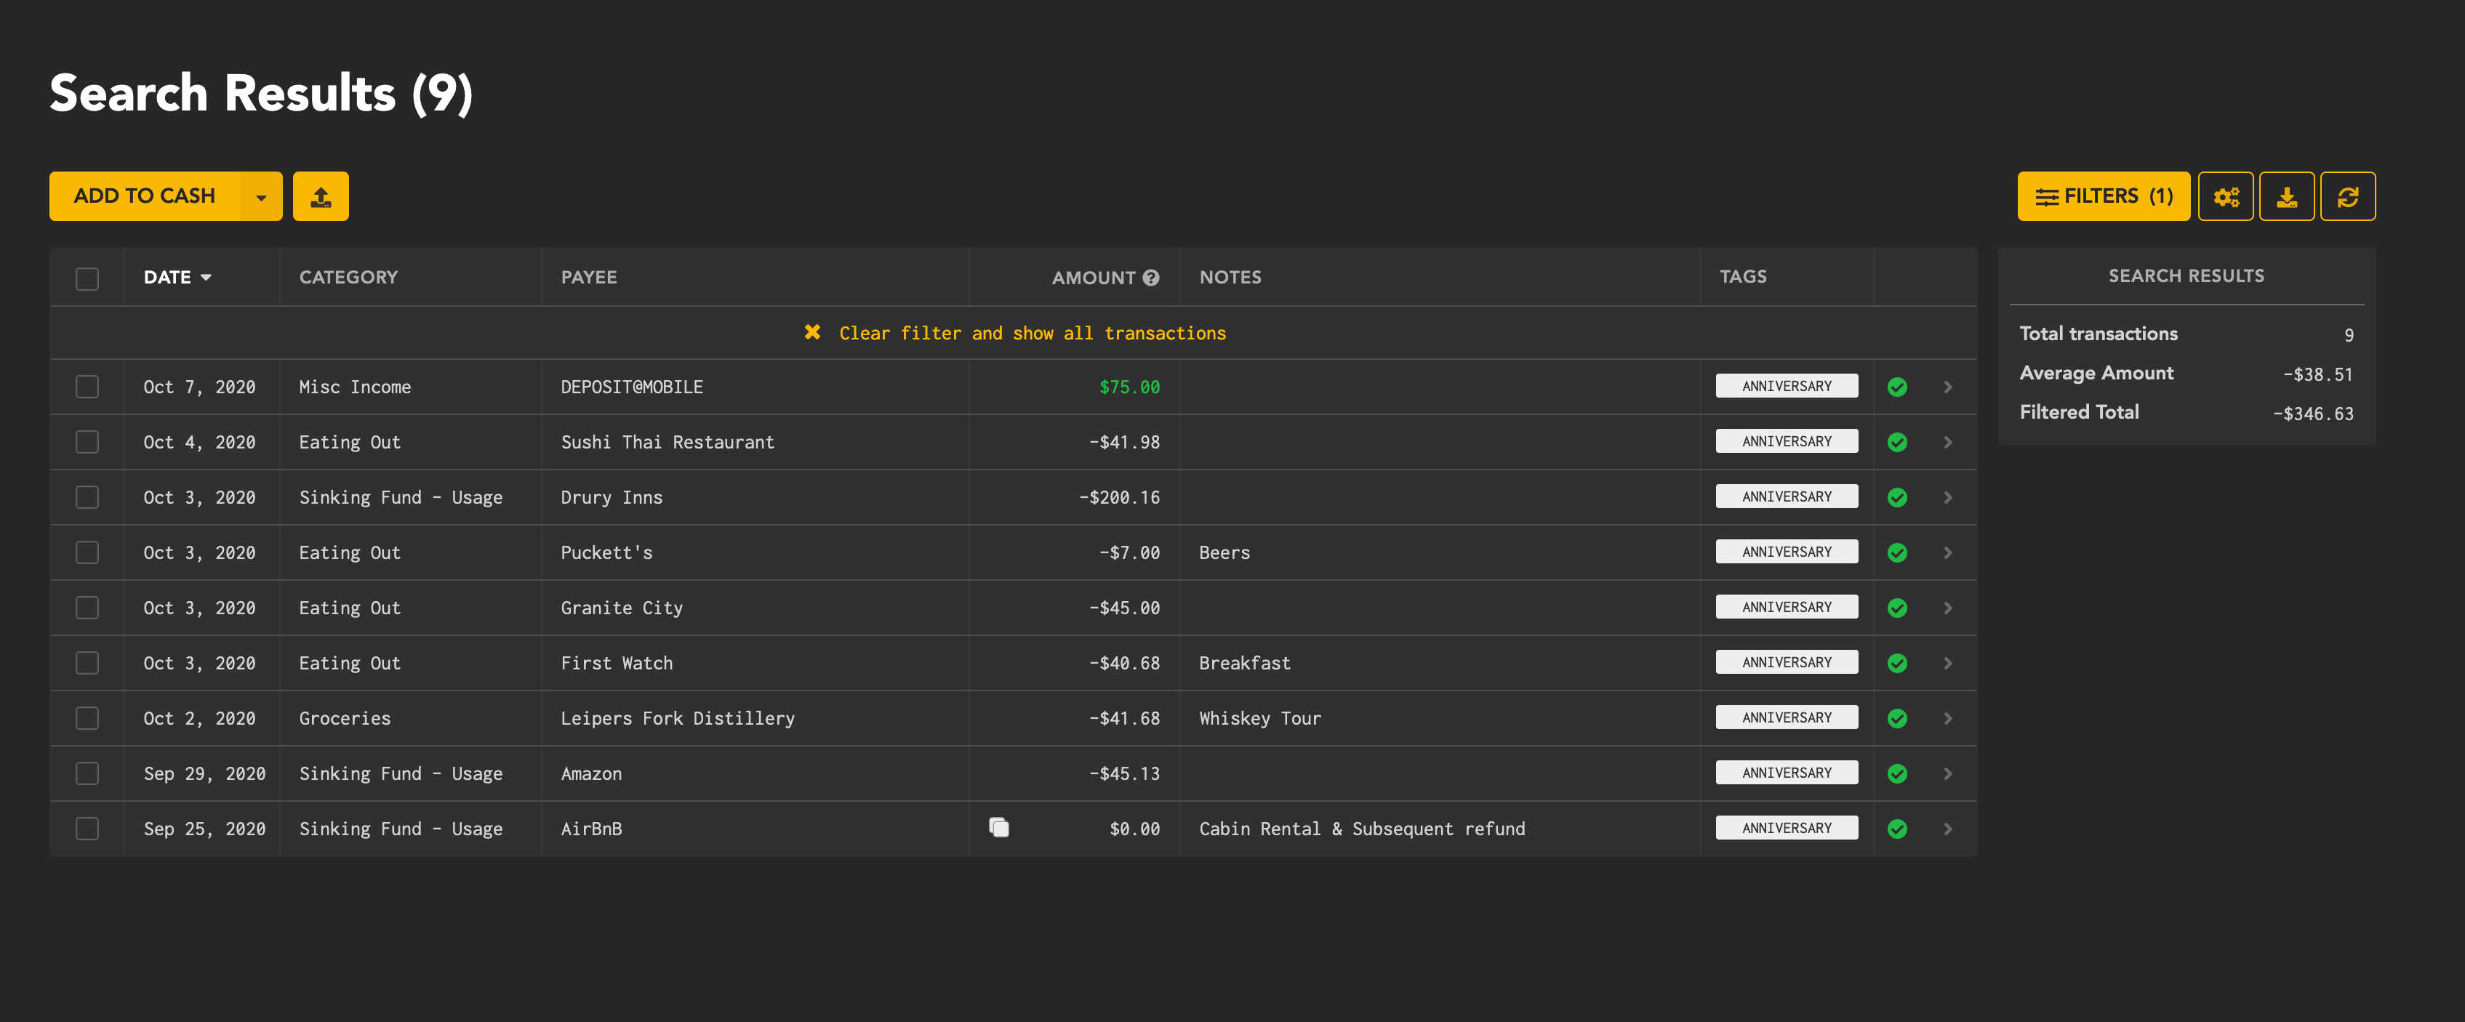The height and width of the screenshot is (1022, 2465).
Task: Click the grouped transaction icon on AirBnB row
Action: point(998,828)
